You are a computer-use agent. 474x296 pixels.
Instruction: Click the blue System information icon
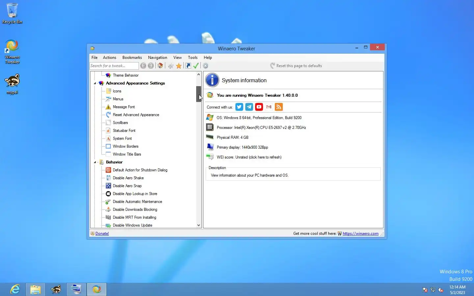(212, 80)
